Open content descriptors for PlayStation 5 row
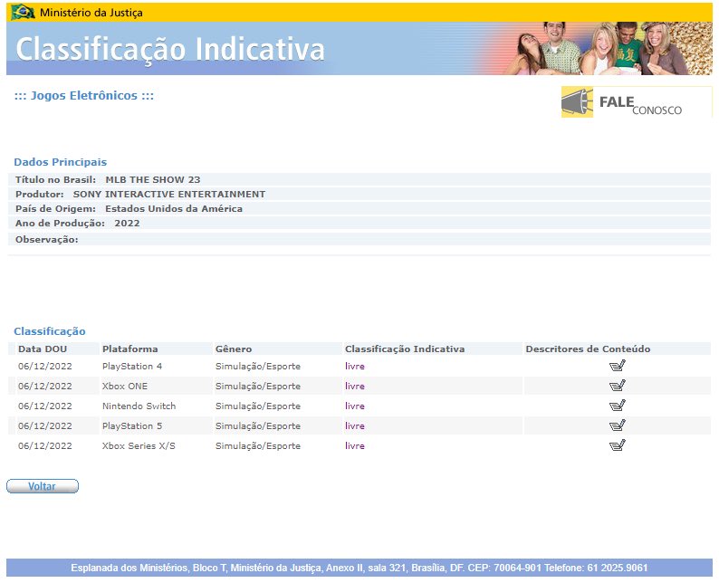This screenshot has width=719, height=583. [x=618, y=425]
